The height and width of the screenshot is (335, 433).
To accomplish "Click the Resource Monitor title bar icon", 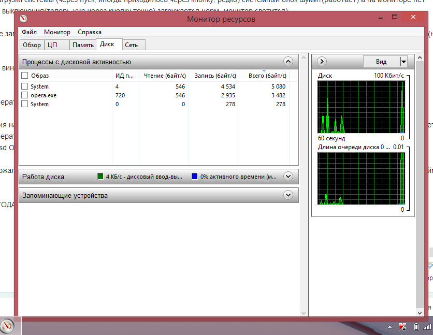I will [23, 19].
